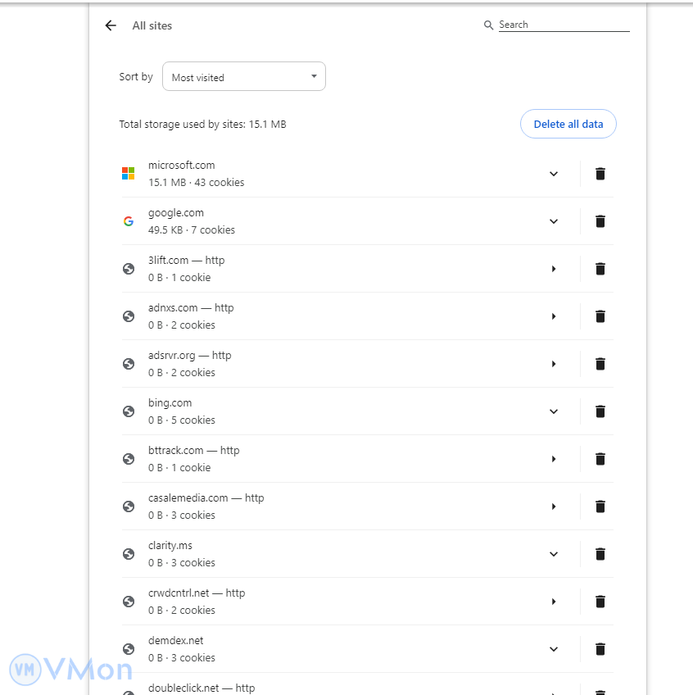Viewport: 693px width, 695px height.
Task: Click the Delete all data button
Action: [x=568, y=125]
